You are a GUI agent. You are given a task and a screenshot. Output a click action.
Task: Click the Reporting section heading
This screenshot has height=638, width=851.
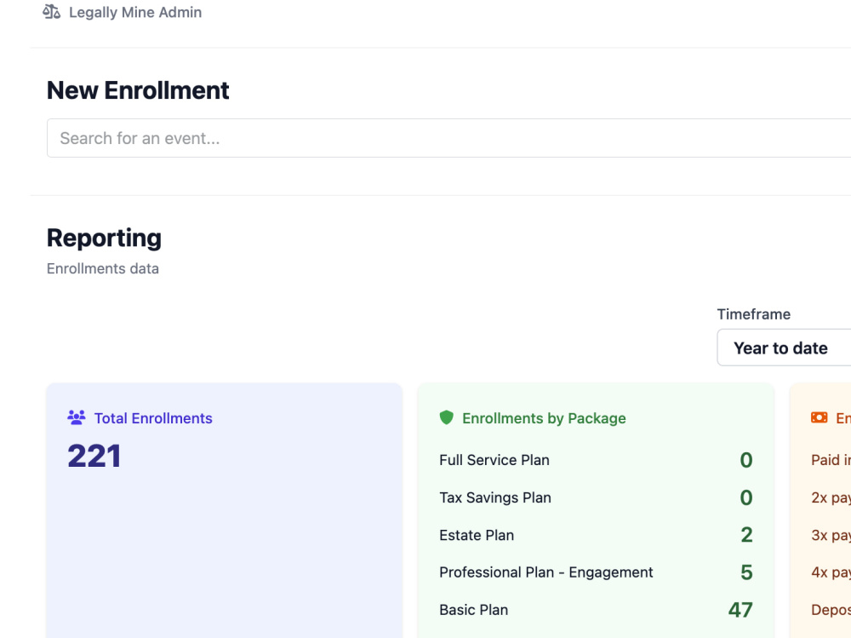pyautogui.click(x=104, y=238)
